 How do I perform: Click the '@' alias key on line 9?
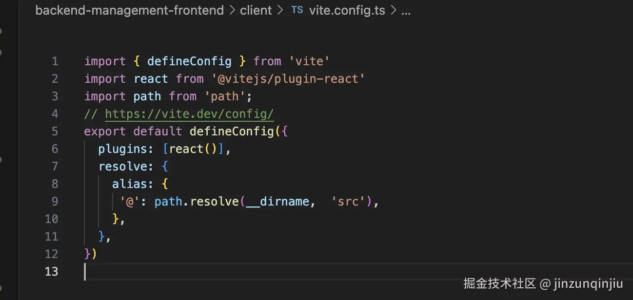[x=130, y=202]
